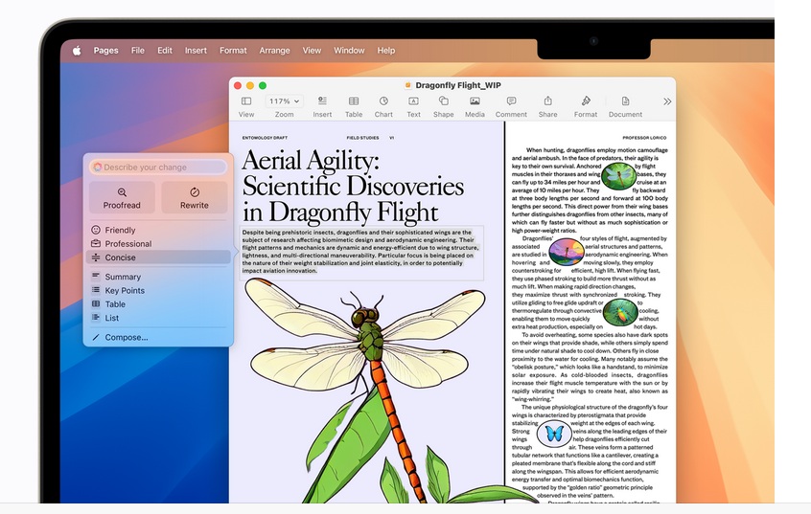Click the Dragonfly Flight_WIP window title
The image size is (811, 514).
point(458,86)
